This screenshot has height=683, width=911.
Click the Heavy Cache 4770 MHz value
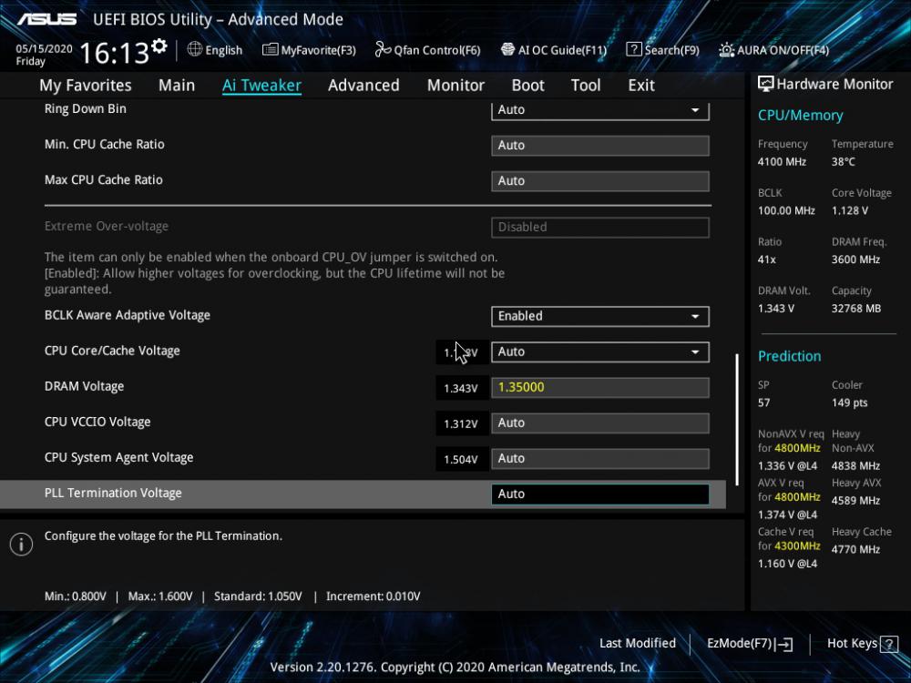point(855,549)
